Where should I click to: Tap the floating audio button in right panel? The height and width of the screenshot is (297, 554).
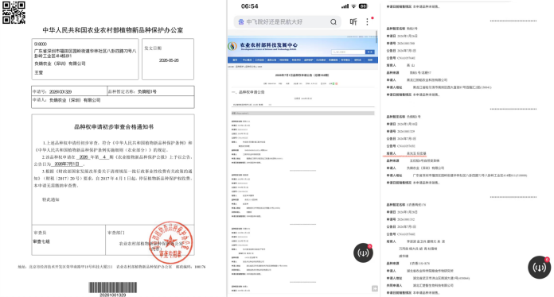[x=539, y=268]
